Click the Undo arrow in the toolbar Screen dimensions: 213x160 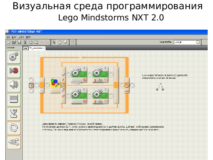[41, 42]
